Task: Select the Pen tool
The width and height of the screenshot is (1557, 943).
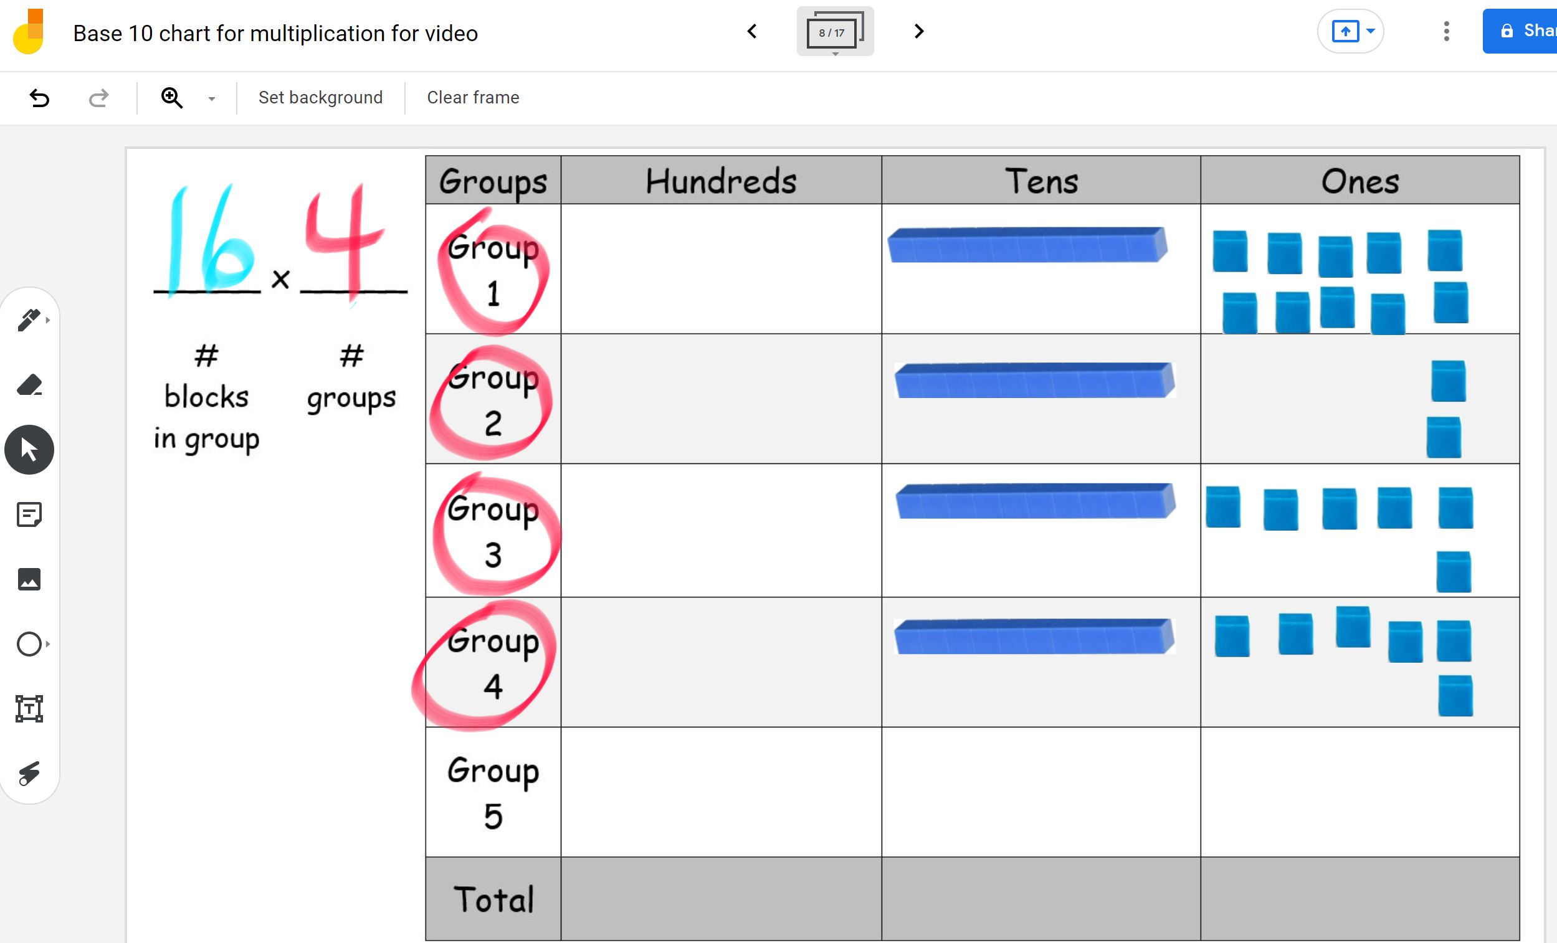Action: (x=29, y=320)
